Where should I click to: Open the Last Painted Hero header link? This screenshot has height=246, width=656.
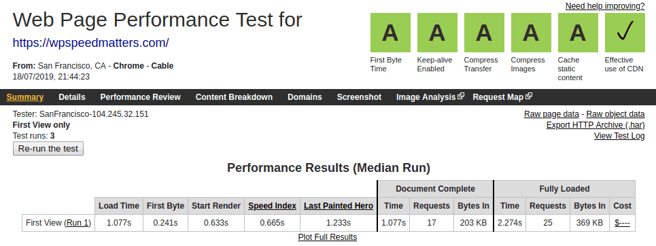coord(339,206)
